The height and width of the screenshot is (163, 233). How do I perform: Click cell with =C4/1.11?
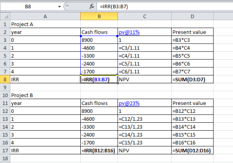point(145,56)
